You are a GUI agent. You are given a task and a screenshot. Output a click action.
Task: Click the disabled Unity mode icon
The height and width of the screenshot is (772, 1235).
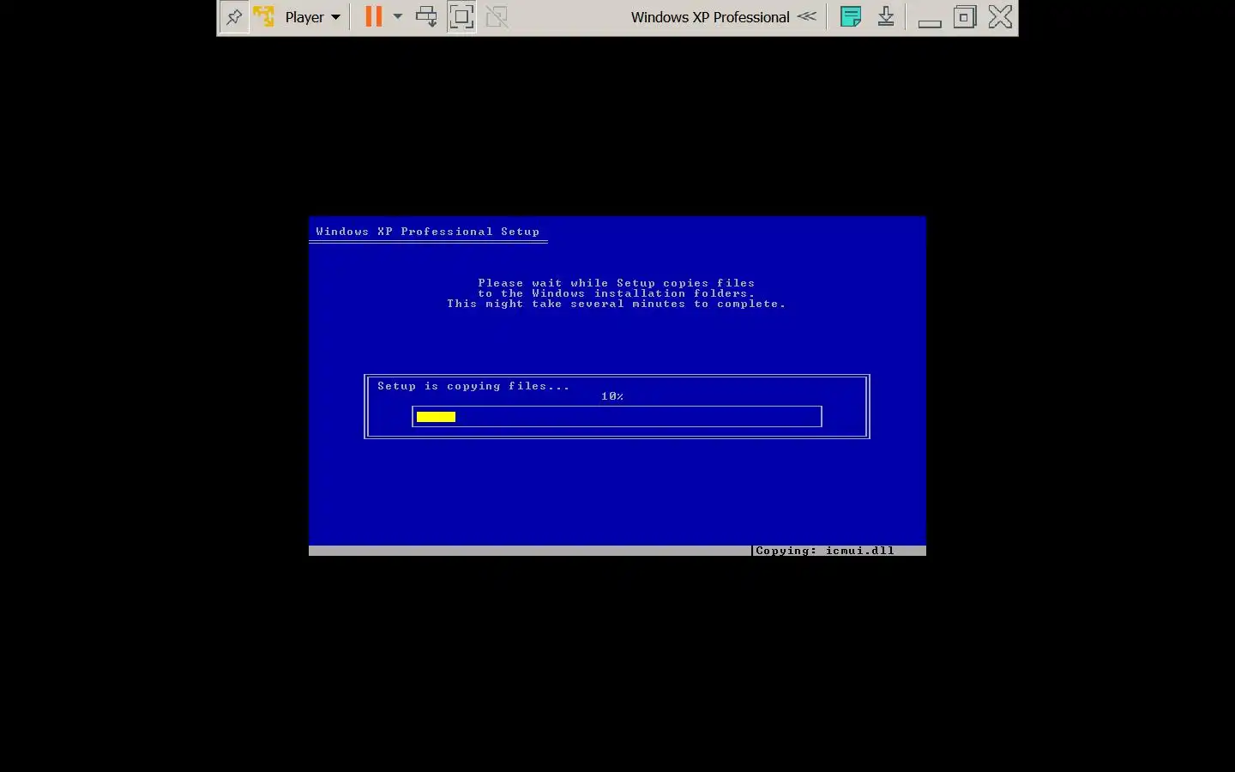497,17
